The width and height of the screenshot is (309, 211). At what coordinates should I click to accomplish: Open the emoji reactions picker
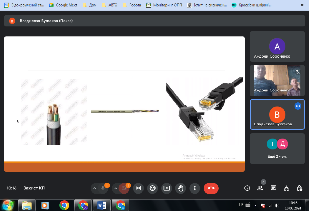[x=152, y=188]
